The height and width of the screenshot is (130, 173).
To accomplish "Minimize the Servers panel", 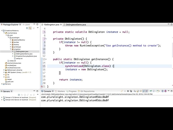I will tap(34, 91).
